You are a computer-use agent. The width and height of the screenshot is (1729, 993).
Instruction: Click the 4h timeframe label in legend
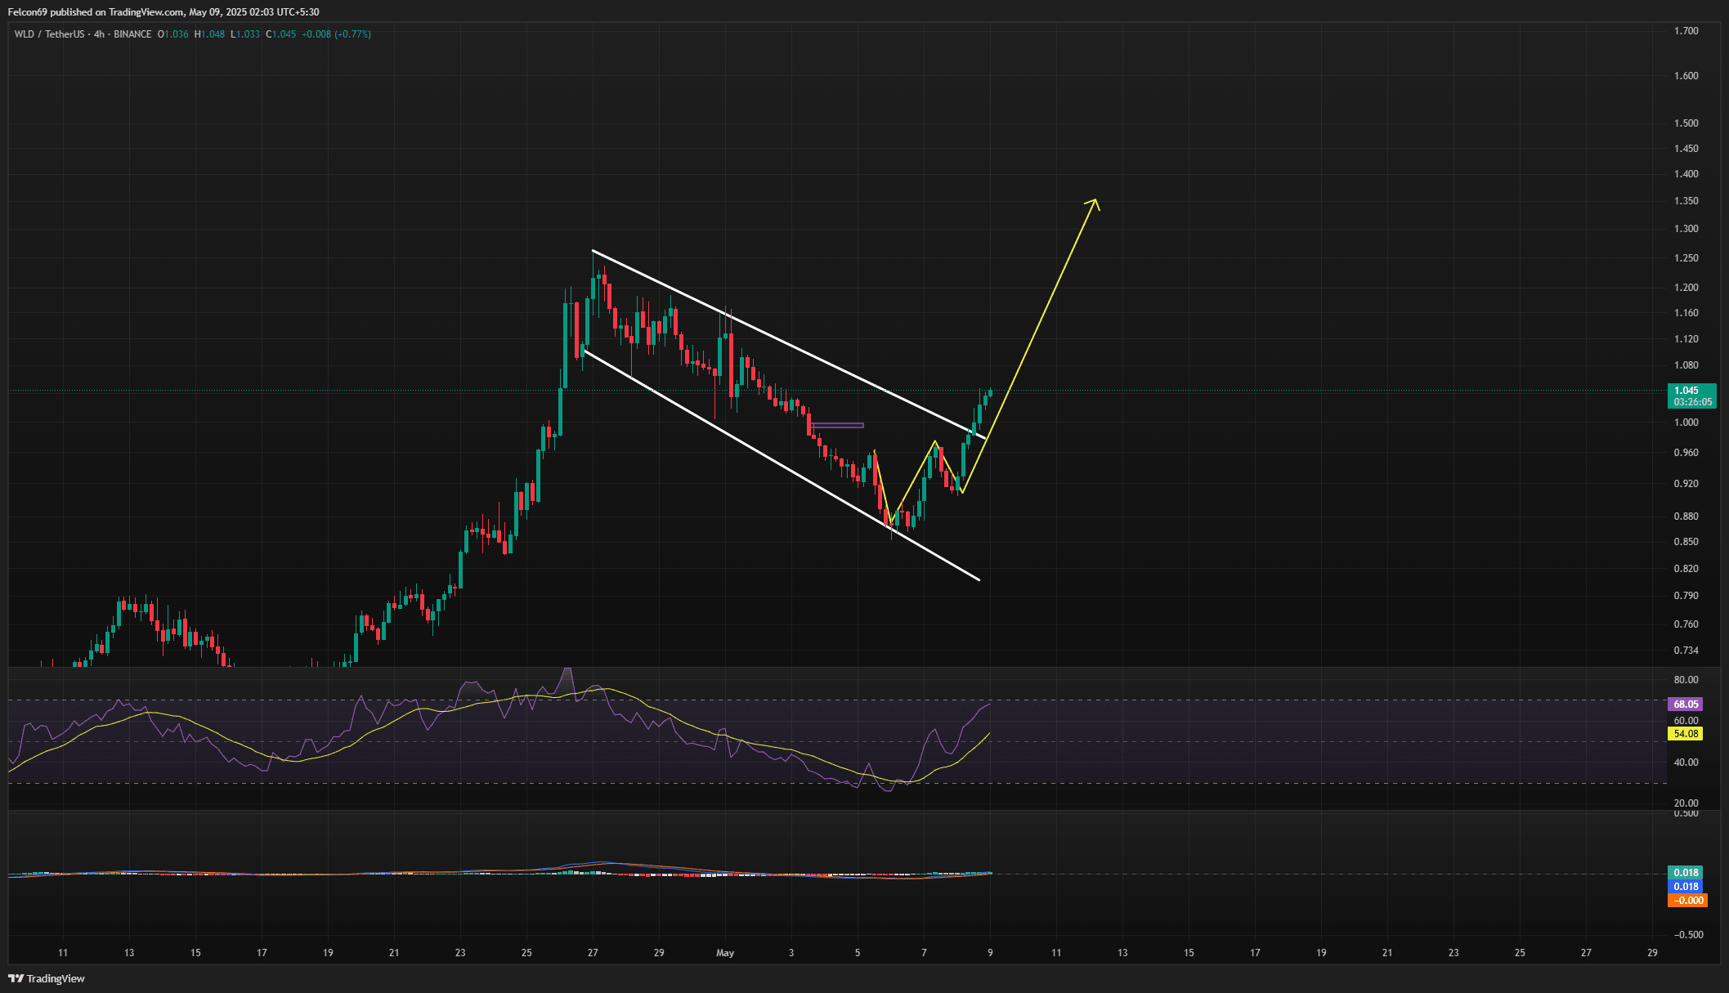click(x=99, y=34)
